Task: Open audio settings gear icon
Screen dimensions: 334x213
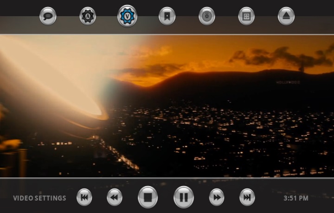Action: [x=88, y=16]
